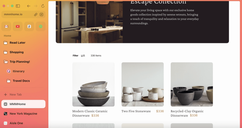Image resolution: width=242 pixels, height=128 pixels.
Task: Open the pinned Gmail shortcut
Action: click(x=6, y=27)
